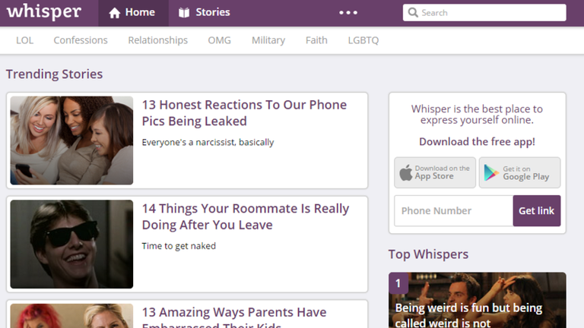Click the Stories book icon
The image size is (584, 328).
click(x=184, y=13)
